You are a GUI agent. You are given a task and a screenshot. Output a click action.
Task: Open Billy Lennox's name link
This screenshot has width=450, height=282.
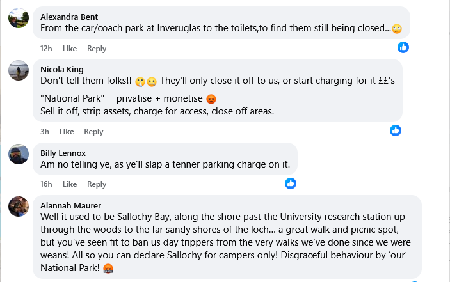(x=63, y=153)
